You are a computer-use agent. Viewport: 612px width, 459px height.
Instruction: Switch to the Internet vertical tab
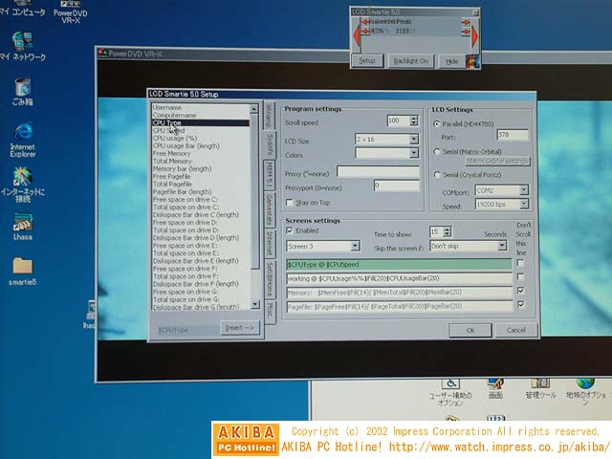[x=270, y=240]
